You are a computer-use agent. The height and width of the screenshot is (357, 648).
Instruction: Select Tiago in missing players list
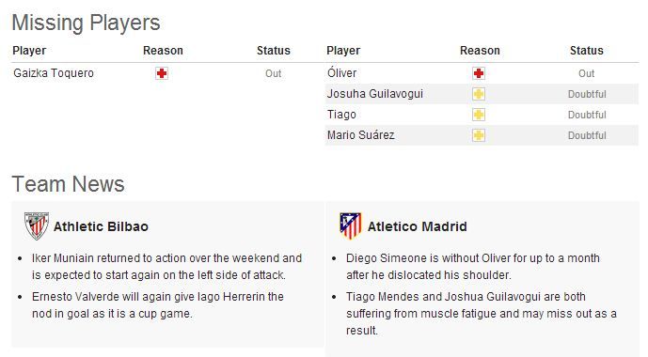(341, 115)
